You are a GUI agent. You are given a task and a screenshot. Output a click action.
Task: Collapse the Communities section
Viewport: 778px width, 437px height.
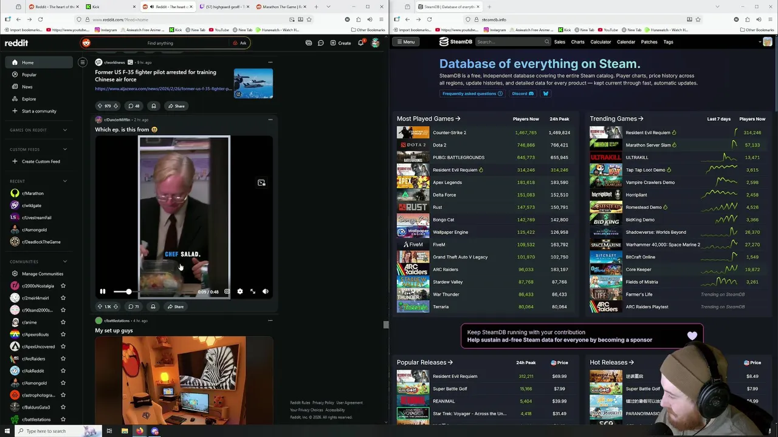pos(65,262)
